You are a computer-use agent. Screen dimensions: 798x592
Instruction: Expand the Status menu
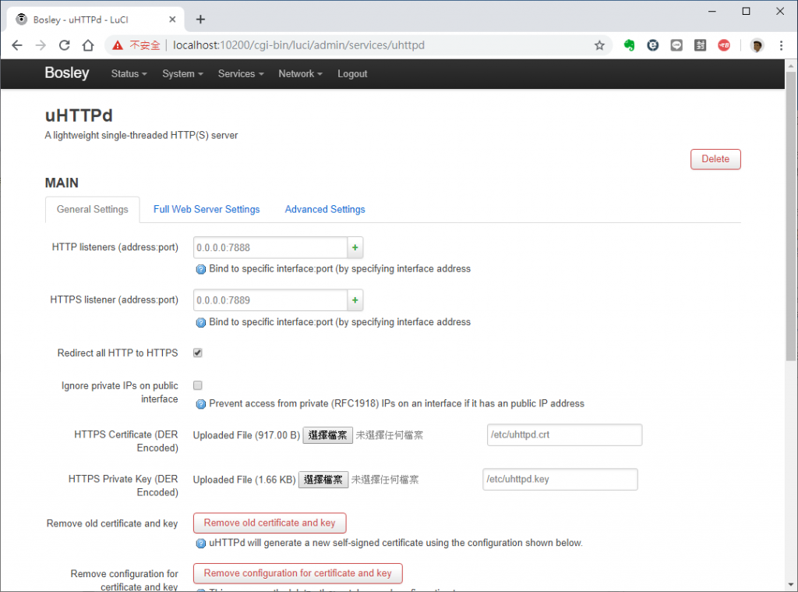(x=129, y=74)
